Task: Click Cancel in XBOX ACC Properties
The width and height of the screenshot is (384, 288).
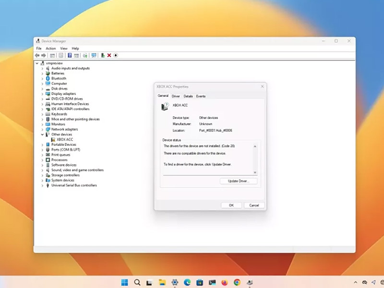Action: (x=254, y=205)
